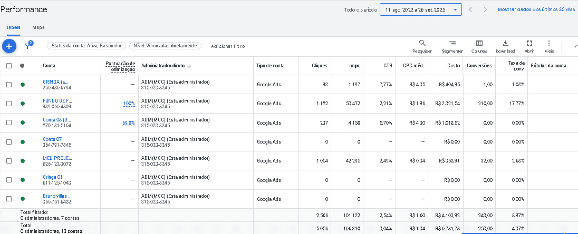Switch to the Mapa tab
This screenshot has height=234, width=578.
(38, 27)
